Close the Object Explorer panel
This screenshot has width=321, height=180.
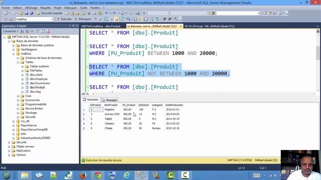(77, 26)
